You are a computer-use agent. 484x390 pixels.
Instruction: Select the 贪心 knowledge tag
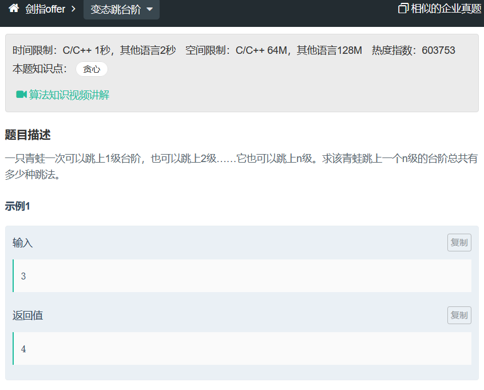[x=92, y=69]
